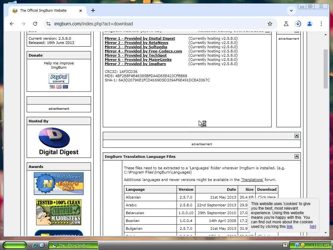Click the Bulgarian language row
This screenshot has height=250, width=333.
pyautogui.click(x=201, y=229)
